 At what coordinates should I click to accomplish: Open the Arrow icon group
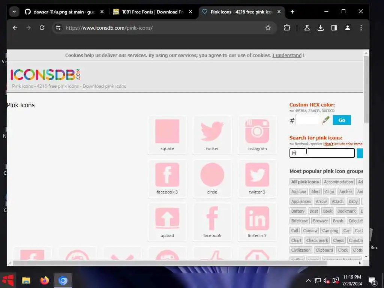pos(321,201)
